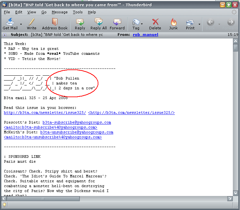Minimize the Thunderbird window
The width and height of the screenshot is (240, 210).
click(222, 5)
